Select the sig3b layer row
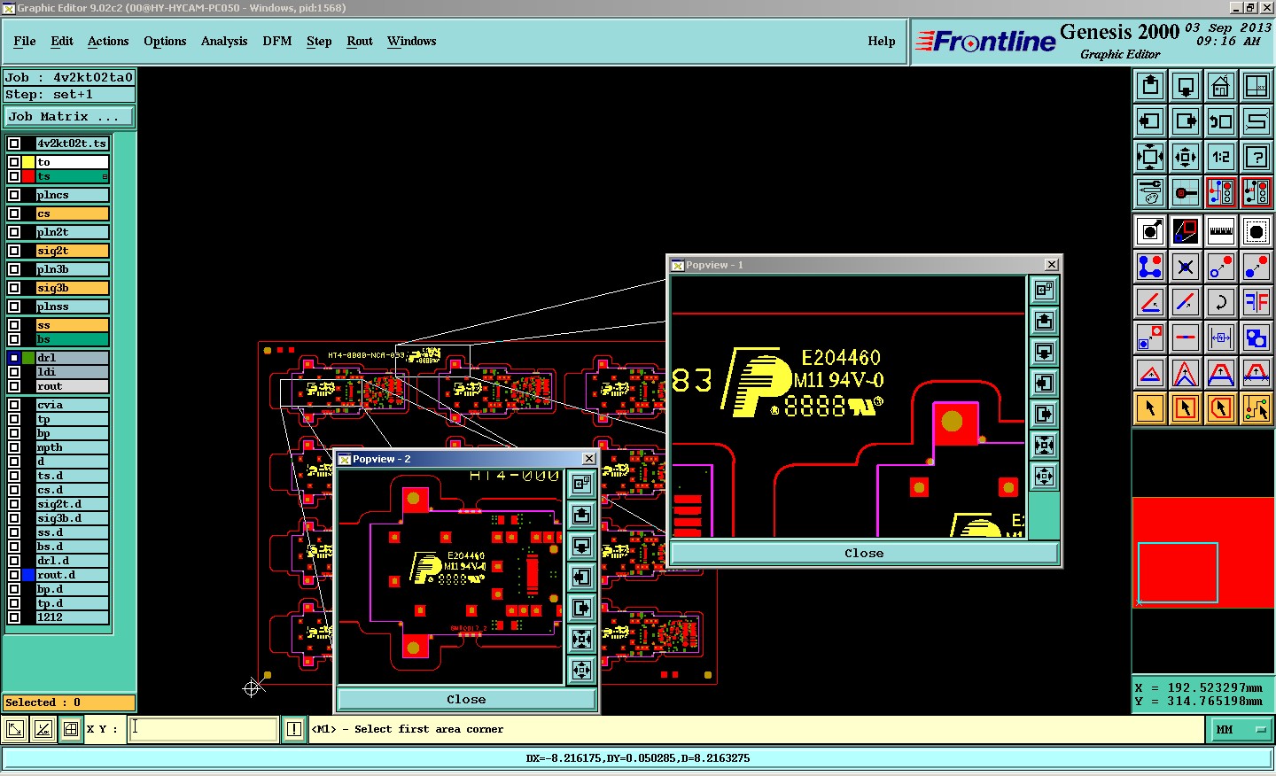Screen dimensions: 1276x776 (x=72, y=288)
